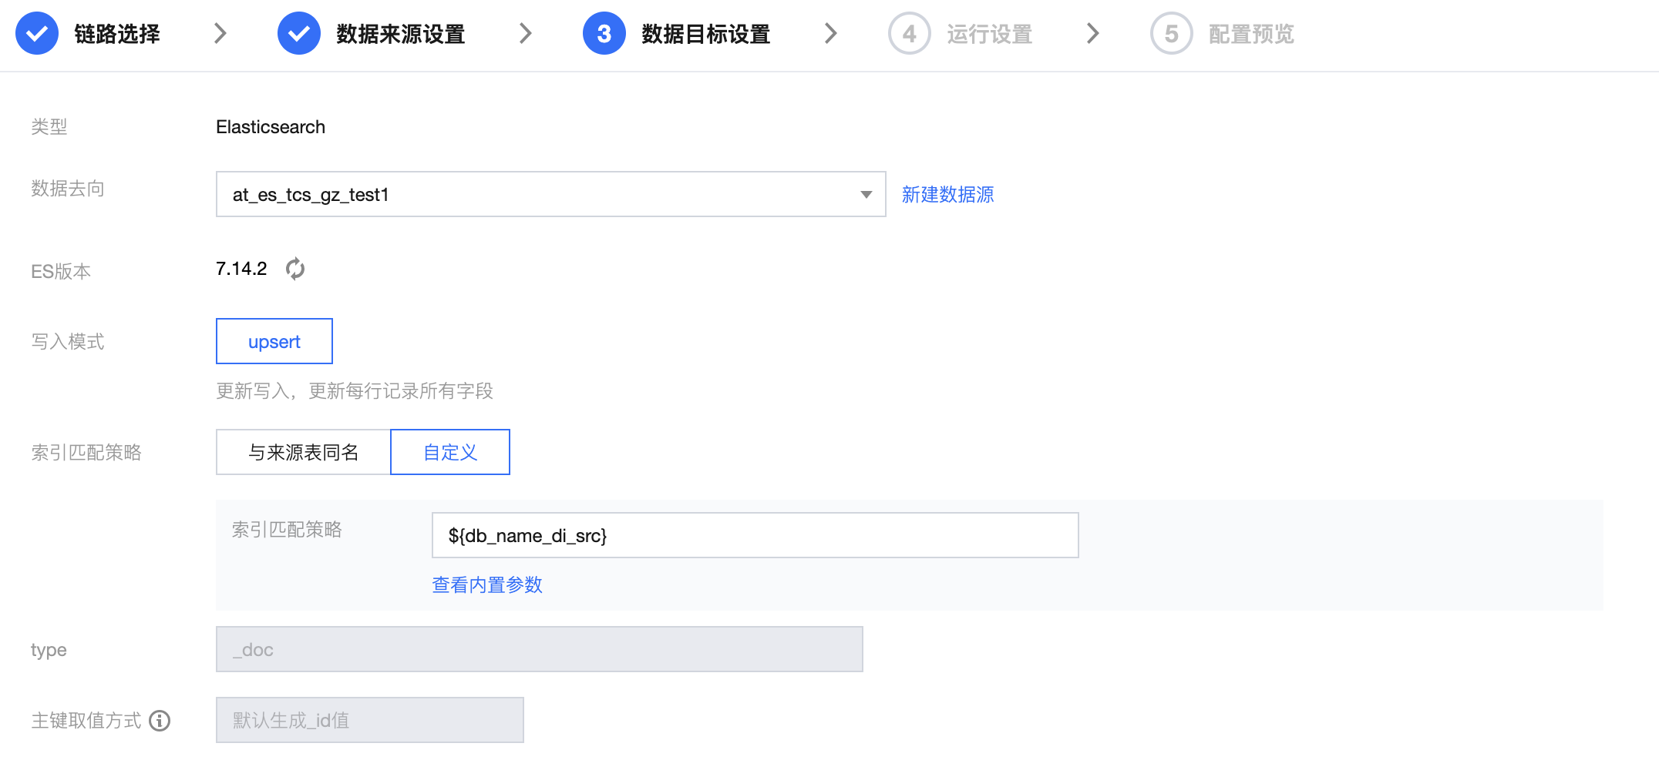
Task: Click the checkmark icon for 链路选择 step
Action: pos(37,34)
